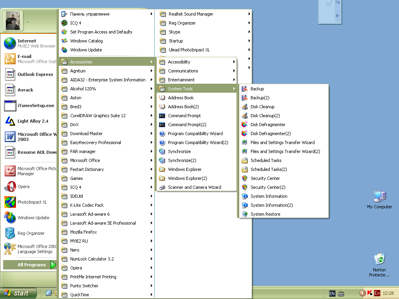
Task: Open Windows Explorer(2) from Accessories
Action: (x=197, y=178)
